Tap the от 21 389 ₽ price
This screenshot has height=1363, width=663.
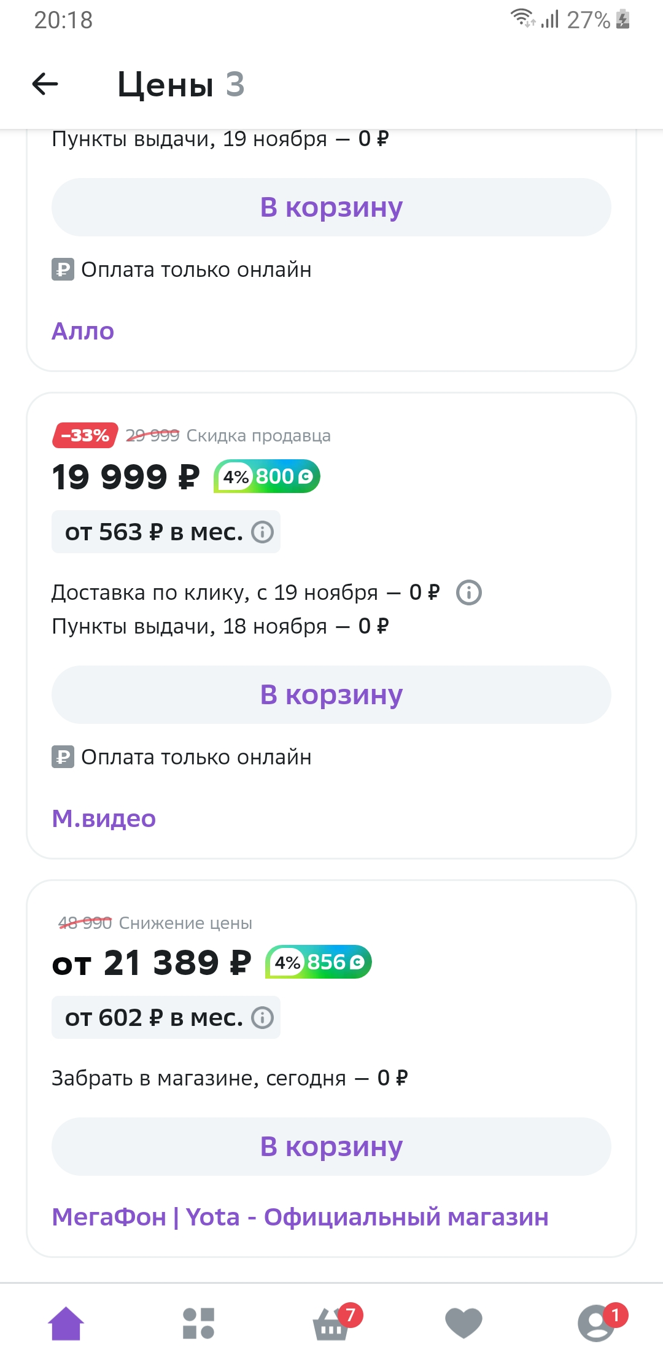(x=152, y=963)
